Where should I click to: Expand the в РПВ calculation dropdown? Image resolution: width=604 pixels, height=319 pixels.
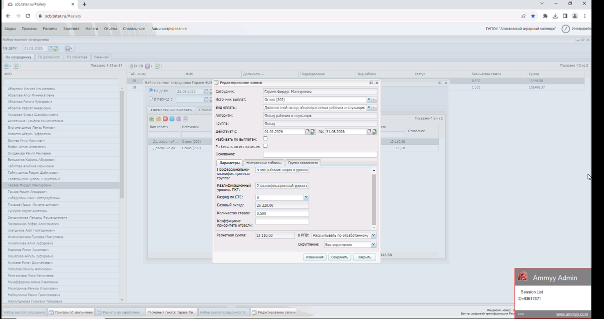click(373, 235)
